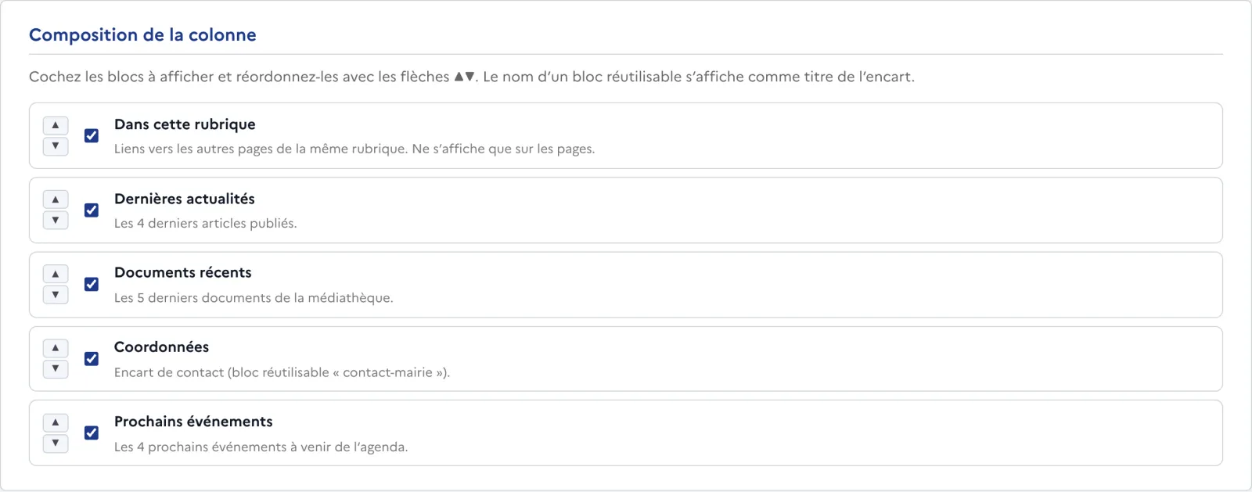Toggle the 'Coordonnées' block checkbox
The image size is (1252, 492).
coord(92,358)
